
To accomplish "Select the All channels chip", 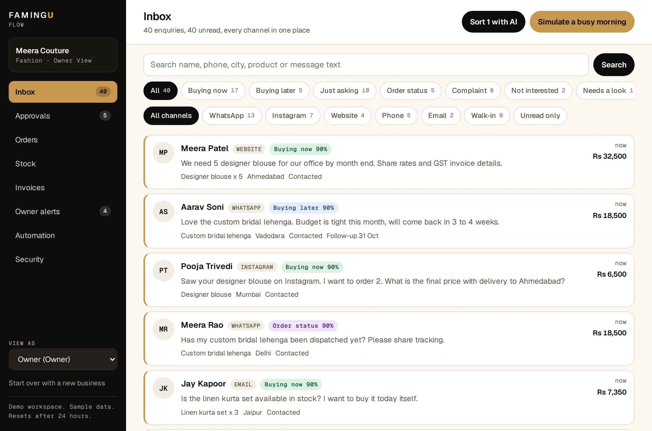I will tap(171, 115).
